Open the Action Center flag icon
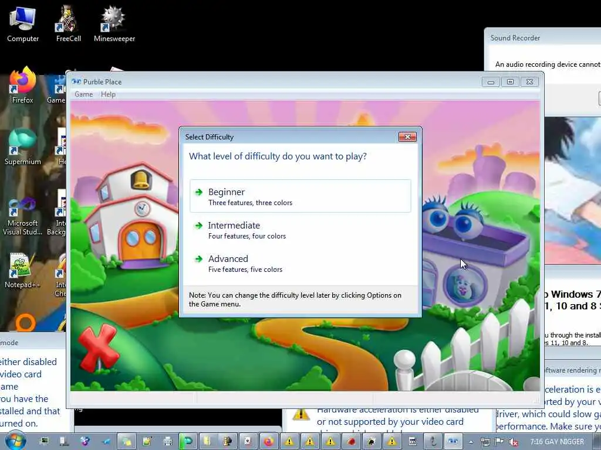Image resolution: width=601 pixels, height=450 pixels. click(499, 442)
